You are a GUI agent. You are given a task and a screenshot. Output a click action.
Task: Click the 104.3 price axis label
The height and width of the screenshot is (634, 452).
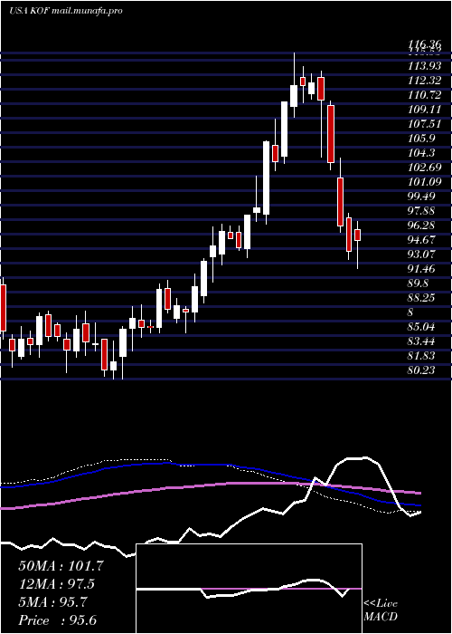[x=421, y=153]
